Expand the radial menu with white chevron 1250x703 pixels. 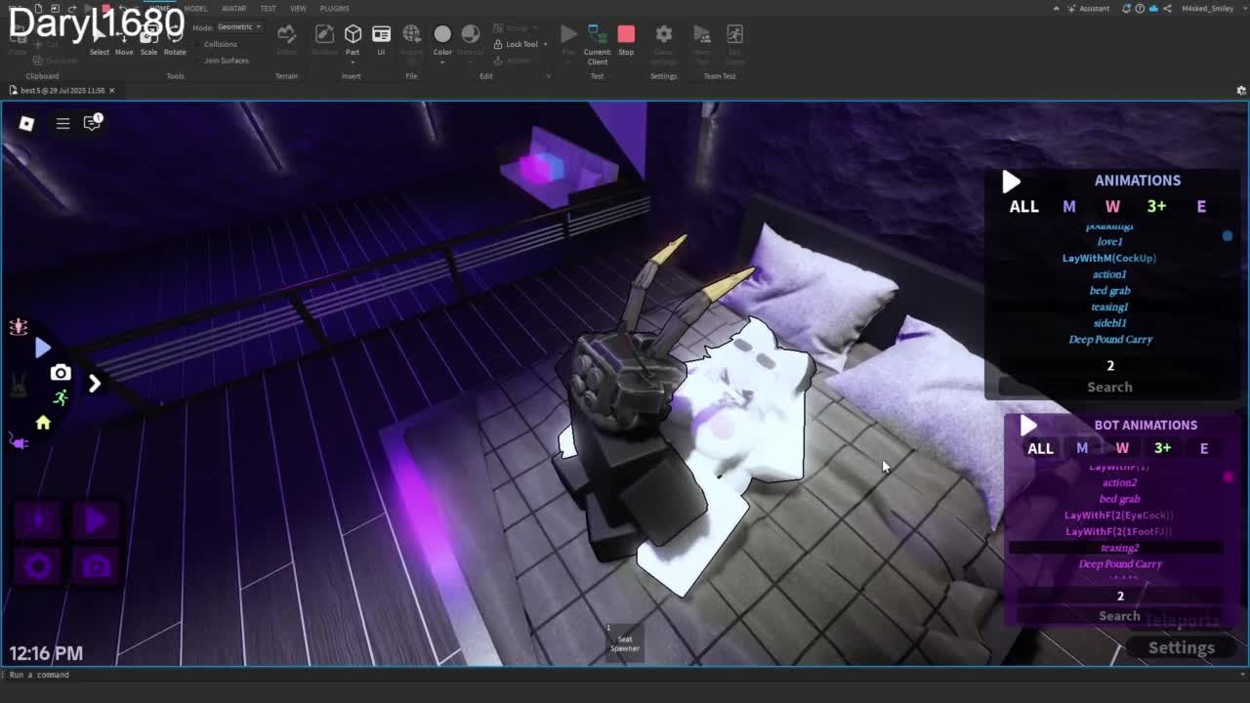pos(95,384)
